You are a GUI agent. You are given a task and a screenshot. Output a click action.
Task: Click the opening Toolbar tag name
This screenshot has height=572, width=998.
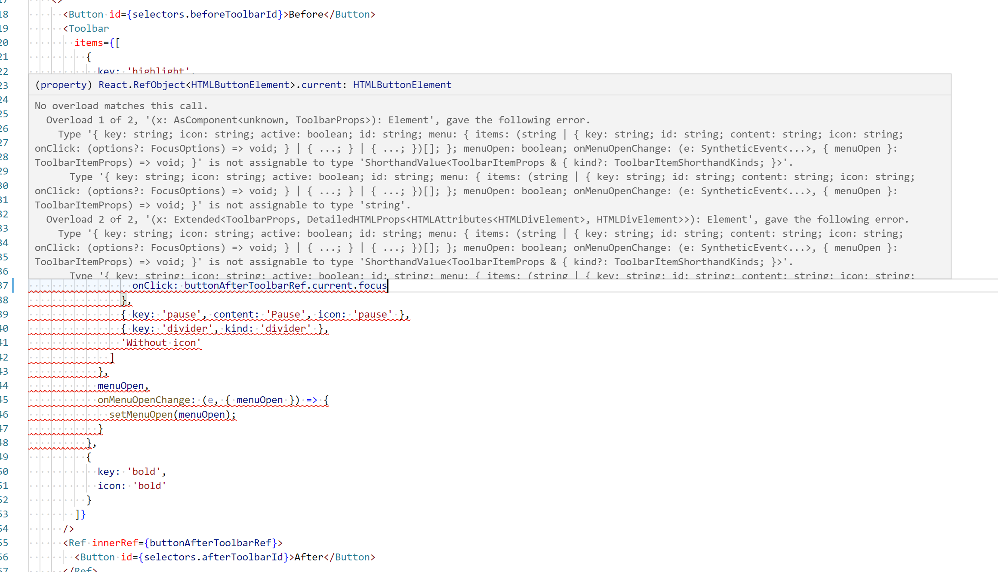pos(89,28)
